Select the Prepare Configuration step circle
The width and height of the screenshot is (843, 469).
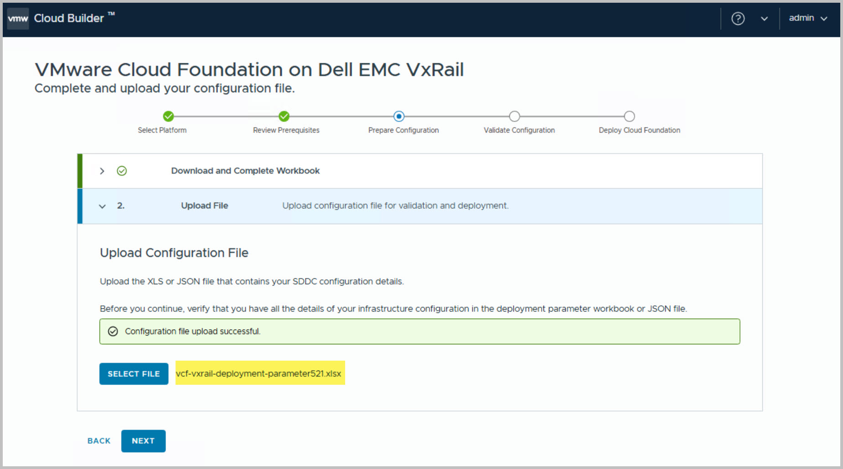point(399,117)
